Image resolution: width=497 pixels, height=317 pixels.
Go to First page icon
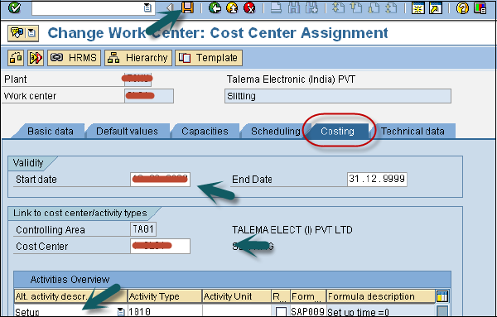point(338,7)
